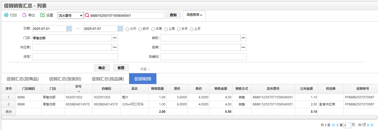
Task: Click the 打印 printer icon
Action: (x=6, y=15)
